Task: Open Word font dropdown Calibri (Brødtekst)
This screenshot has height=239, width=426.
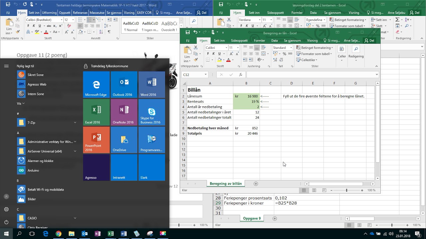Action: 62,20
